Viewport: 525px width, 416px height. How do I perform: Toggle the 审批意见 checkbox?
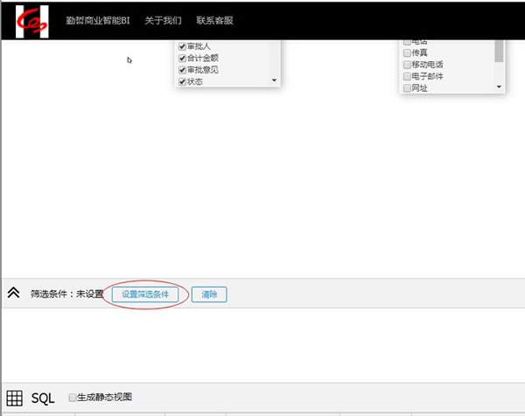coord(182,70)
